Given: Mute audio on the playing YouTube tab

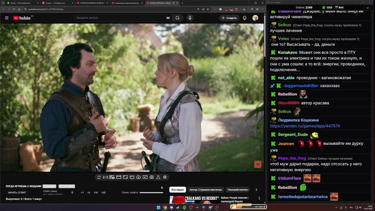Looking at the screenshot, I should pos(174,3).
